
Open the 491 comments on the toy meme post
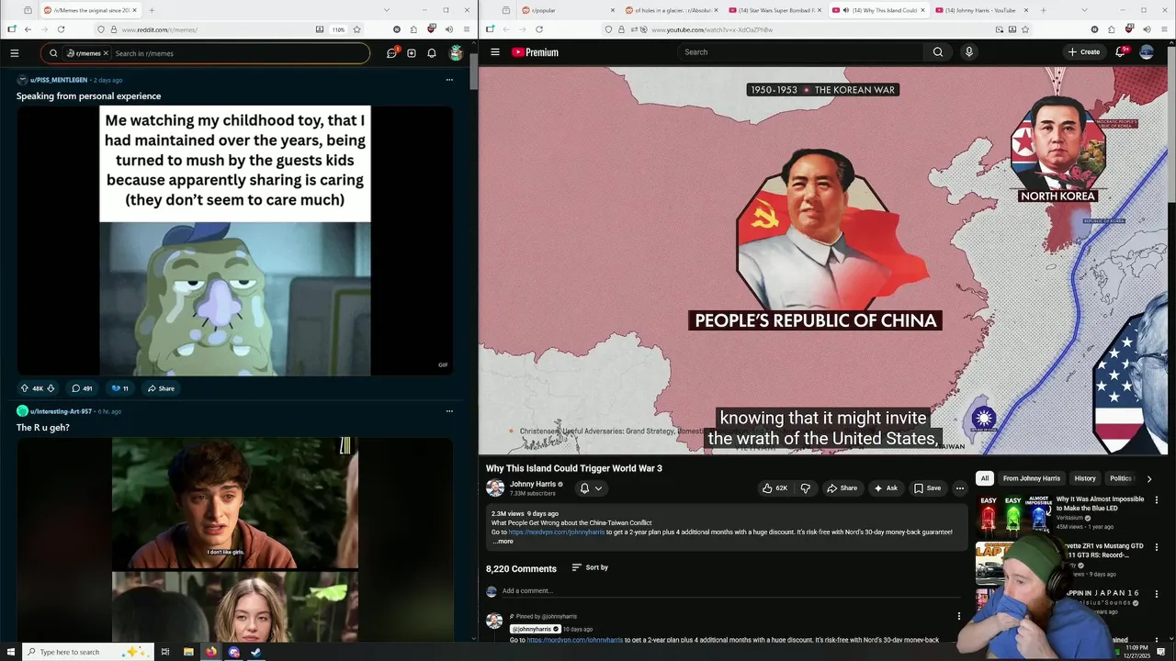(x=82, y=388)
